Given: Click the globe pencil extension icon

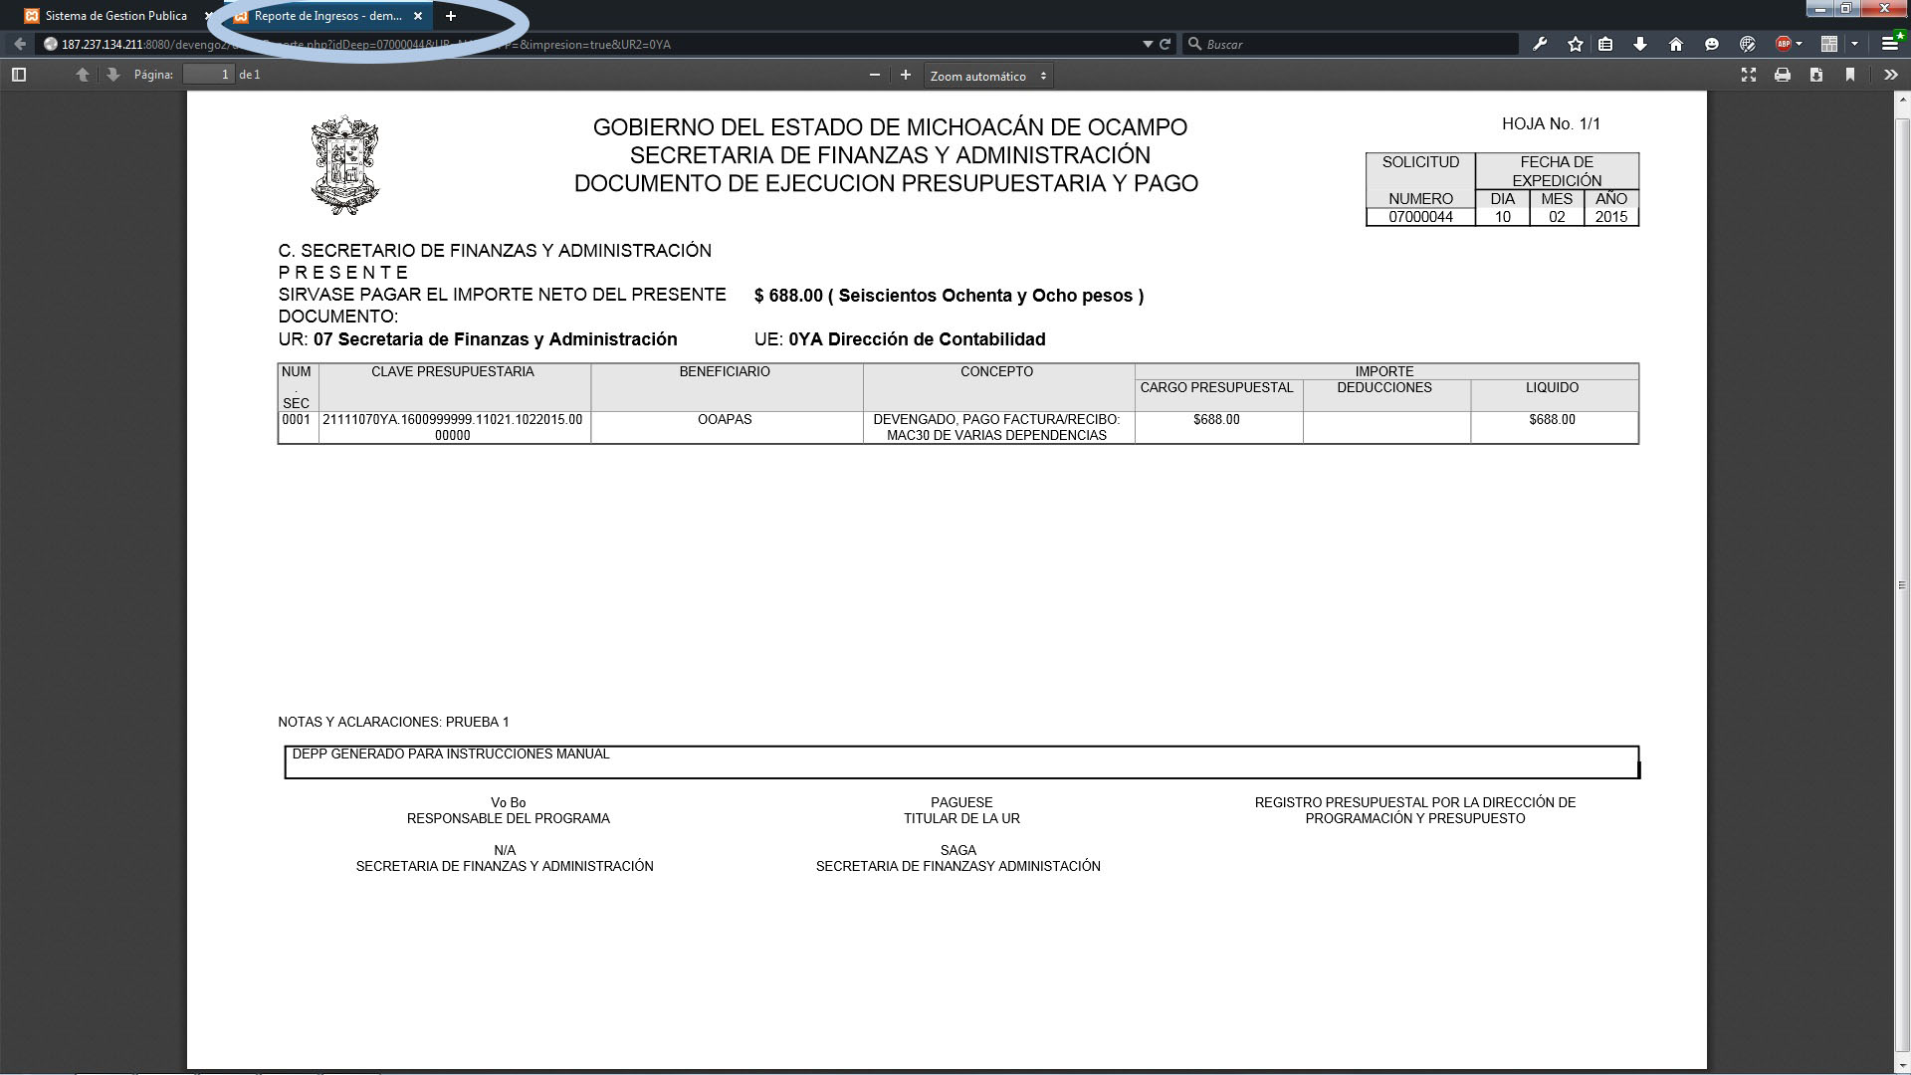Looking at the screenshot, I should click(x=1747, y=44).
